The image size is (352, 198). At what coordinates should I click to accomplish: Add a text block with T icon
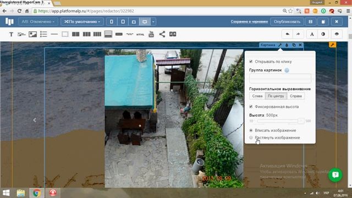tap(11, 34)
